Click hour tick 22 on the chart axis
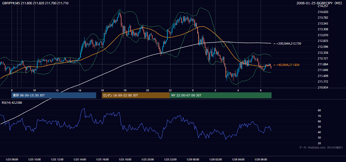The width and height of the screenshot is (346, 162). point(170,90)
